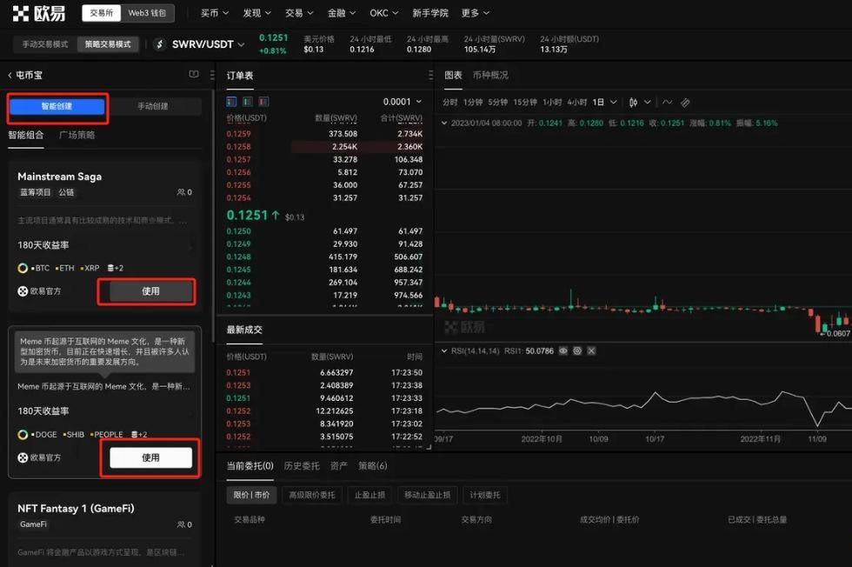Open the candlestick chart style icon
Viewport: 852px width, 567px height.
pyautogui.click(x=634, y=102)
